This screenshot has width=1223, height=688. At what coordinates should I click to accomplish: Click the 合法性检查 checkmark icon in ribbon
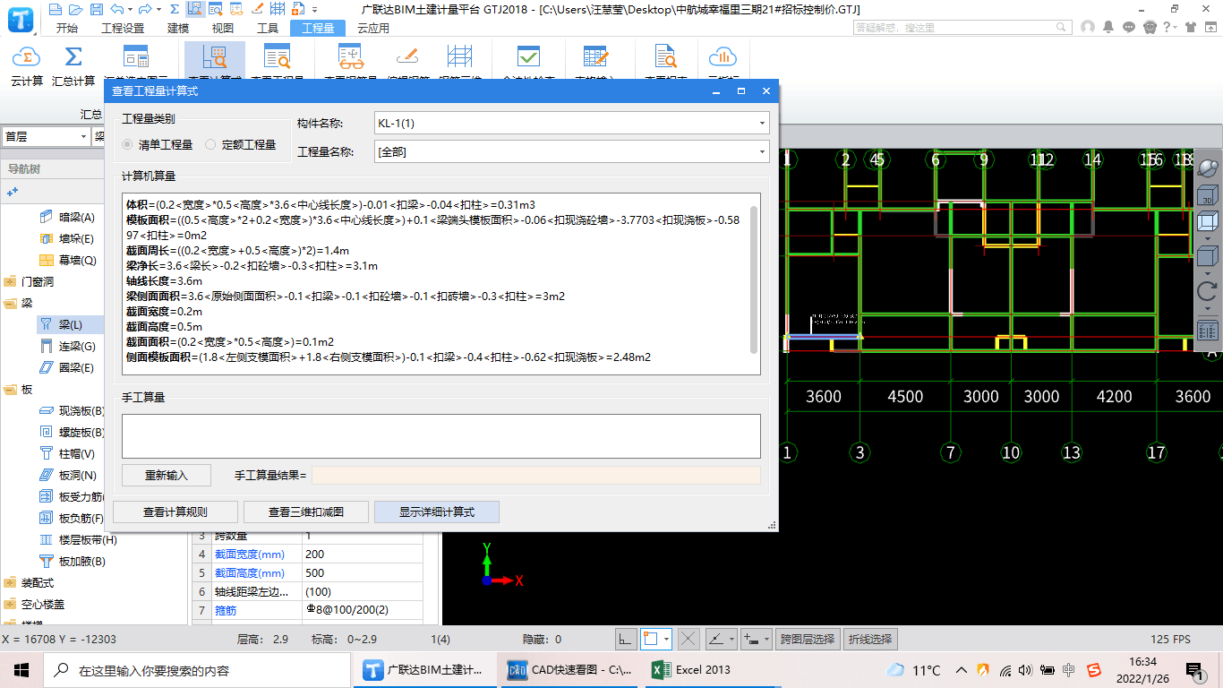(528, 57)
